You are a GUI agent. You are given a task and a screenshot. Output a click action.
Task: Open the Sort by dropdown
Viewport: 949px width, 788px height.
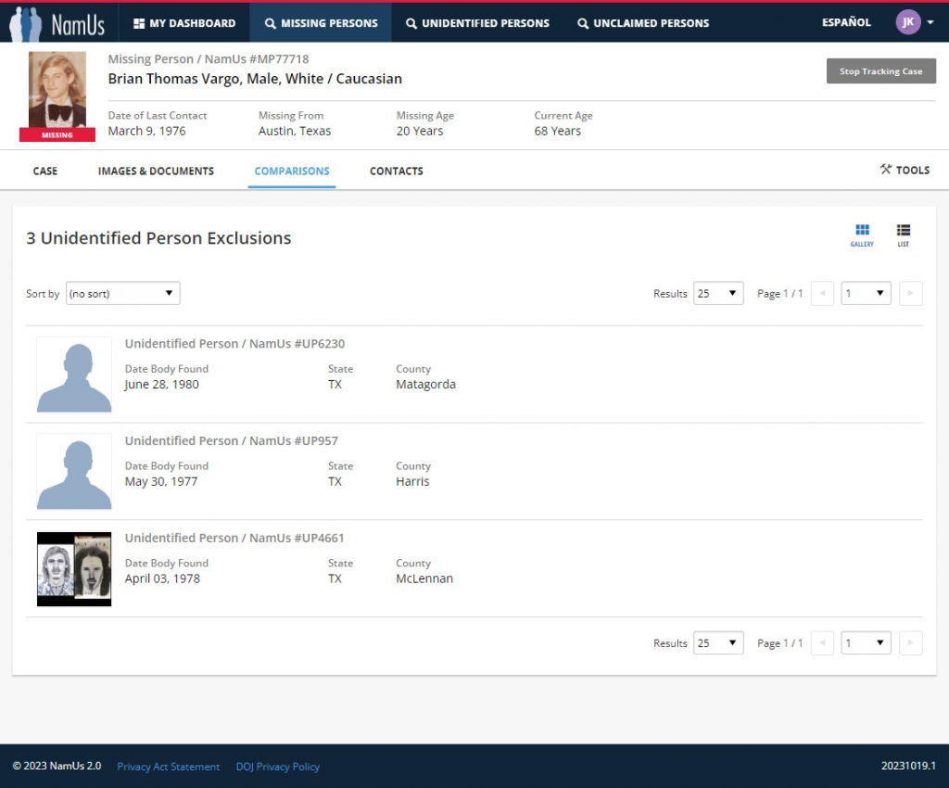[x=122, y=294]
